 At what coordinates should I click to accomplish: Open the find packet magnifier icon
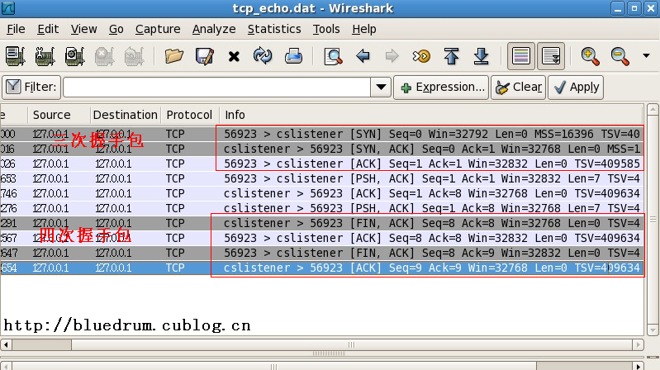(333, 56)
